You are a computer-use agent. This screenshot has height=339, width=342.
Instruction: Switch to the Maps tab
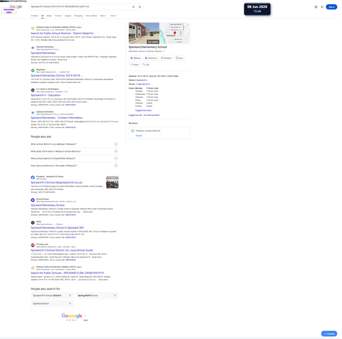pyautogui.click(x=49, y=16)
